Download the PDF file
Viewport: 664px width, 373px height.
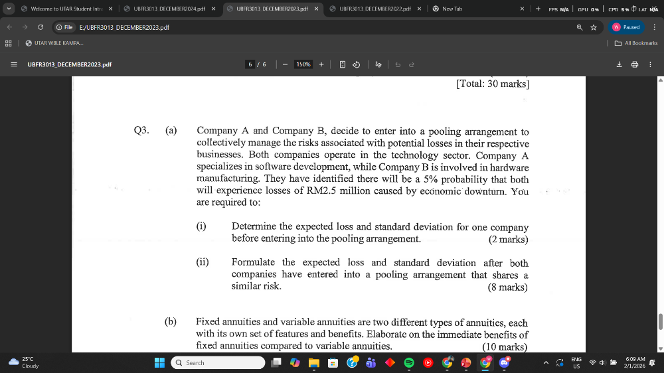click(x=619, y=64)
